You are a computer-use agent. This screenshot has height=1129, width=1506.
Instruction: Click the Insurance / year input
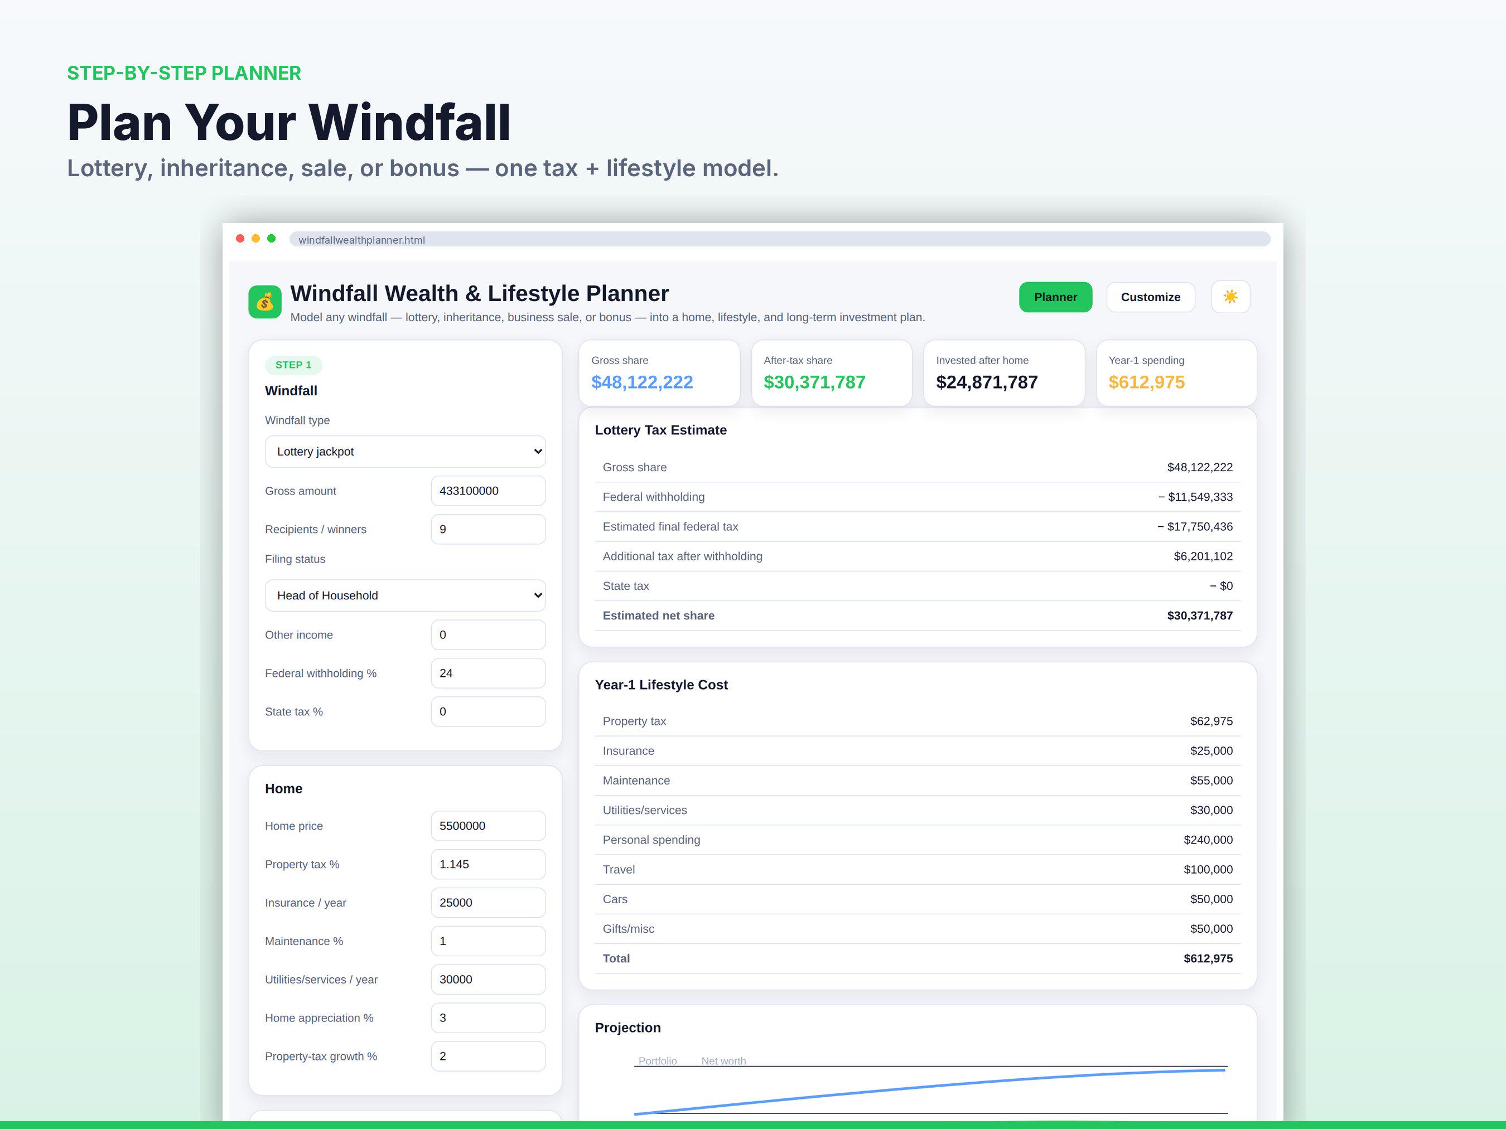click(x=488, y=903)
